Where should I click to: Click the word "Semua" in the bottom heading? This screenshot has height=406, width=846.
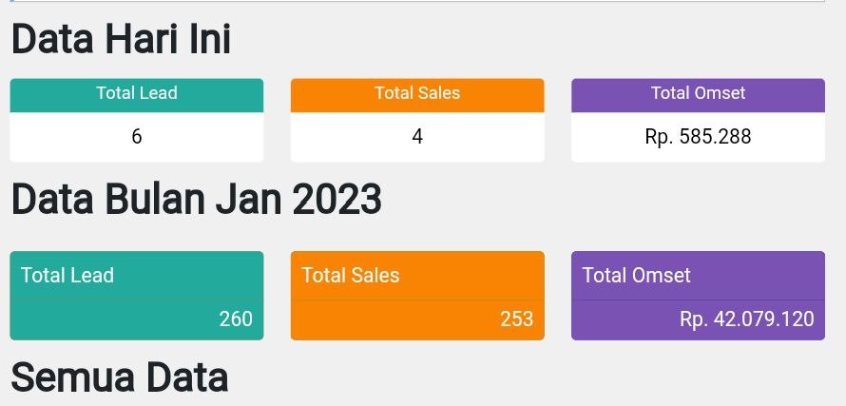72,377
